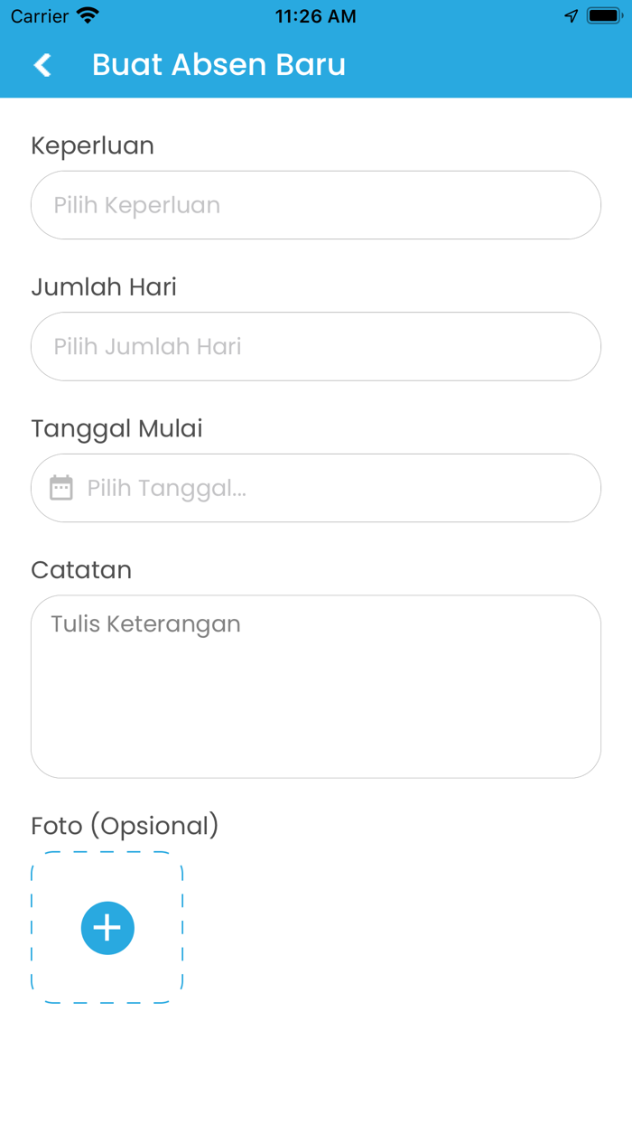Tap the Jumlah Hari label
The image size is (632, 1124).
pos(104,287)
